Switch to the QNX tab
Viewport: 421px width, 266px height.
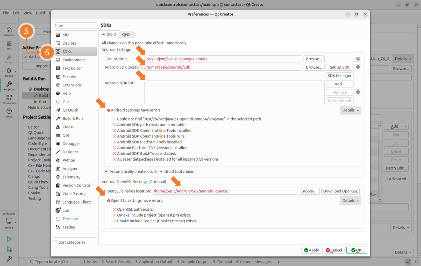click(126, 35)
